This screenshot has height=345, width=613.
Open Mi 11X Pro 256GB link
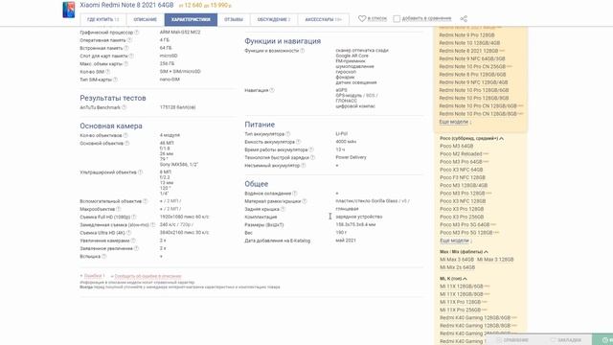click(460, 310)
